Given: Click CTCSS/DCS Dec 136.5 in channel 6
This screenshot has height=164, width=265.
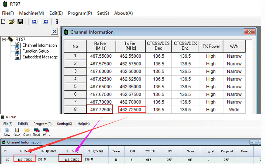Looking at the screenshot, I should click(x=159, y=94).
